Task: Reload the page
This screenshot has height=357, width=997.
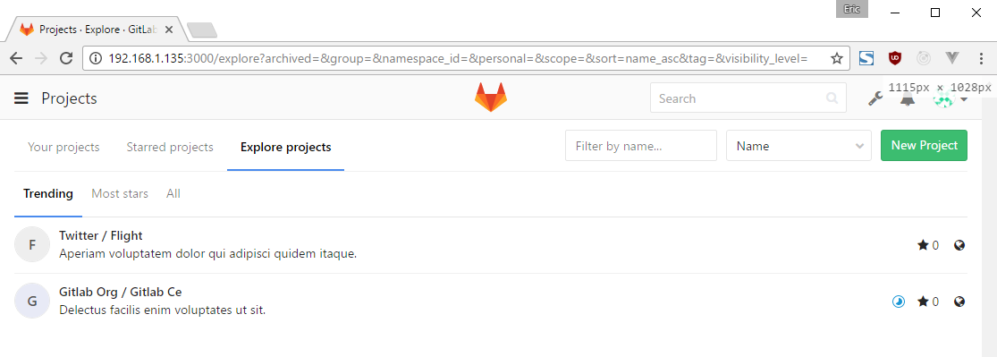Action: (65, 58)
